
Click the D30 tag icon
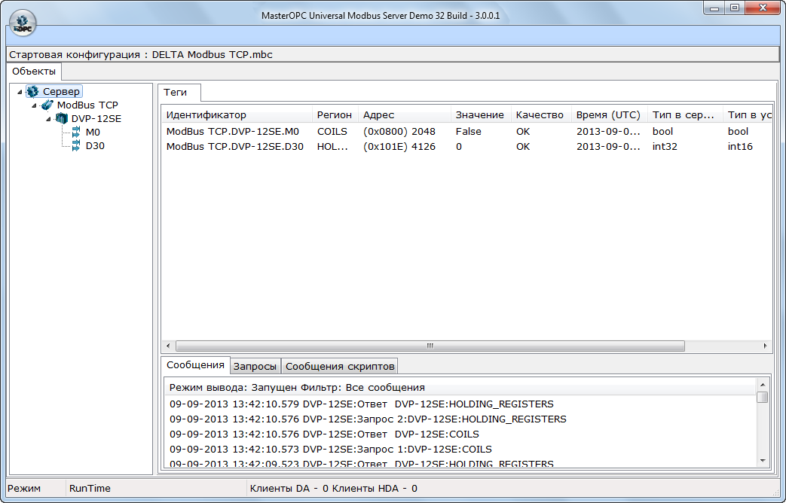pyautogui.click(x=75, y=146)
